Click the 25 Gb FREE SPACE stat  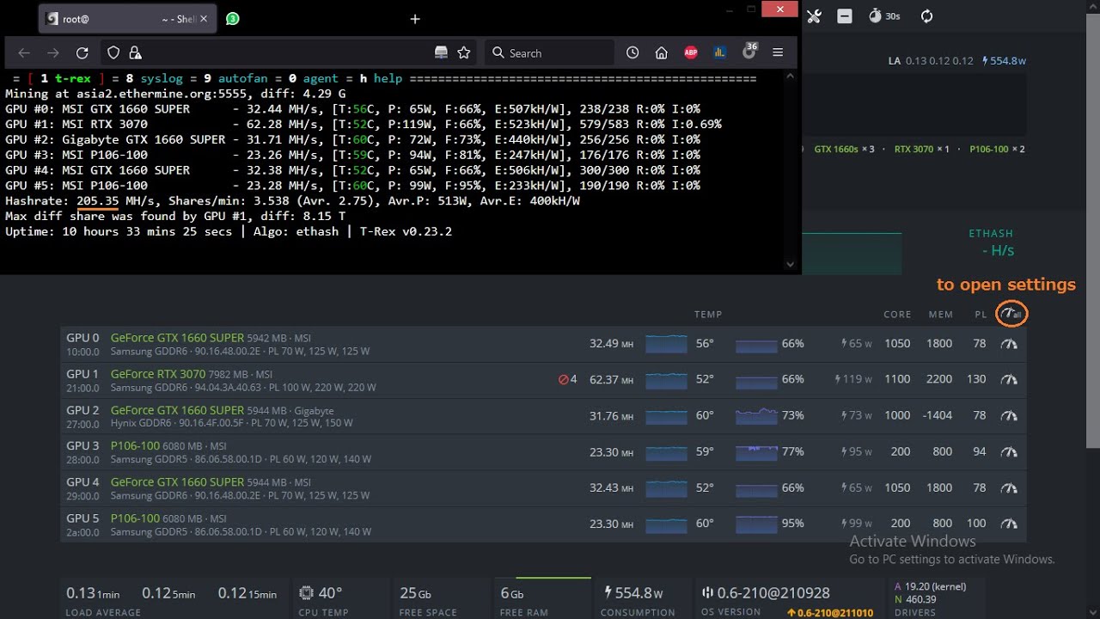[428, 600]
